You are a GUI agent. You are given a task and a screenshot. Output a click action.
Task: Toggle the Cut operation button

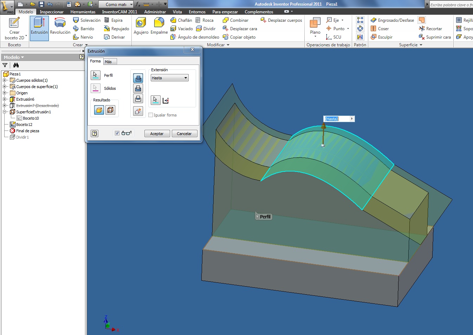(x=138, y=88)
